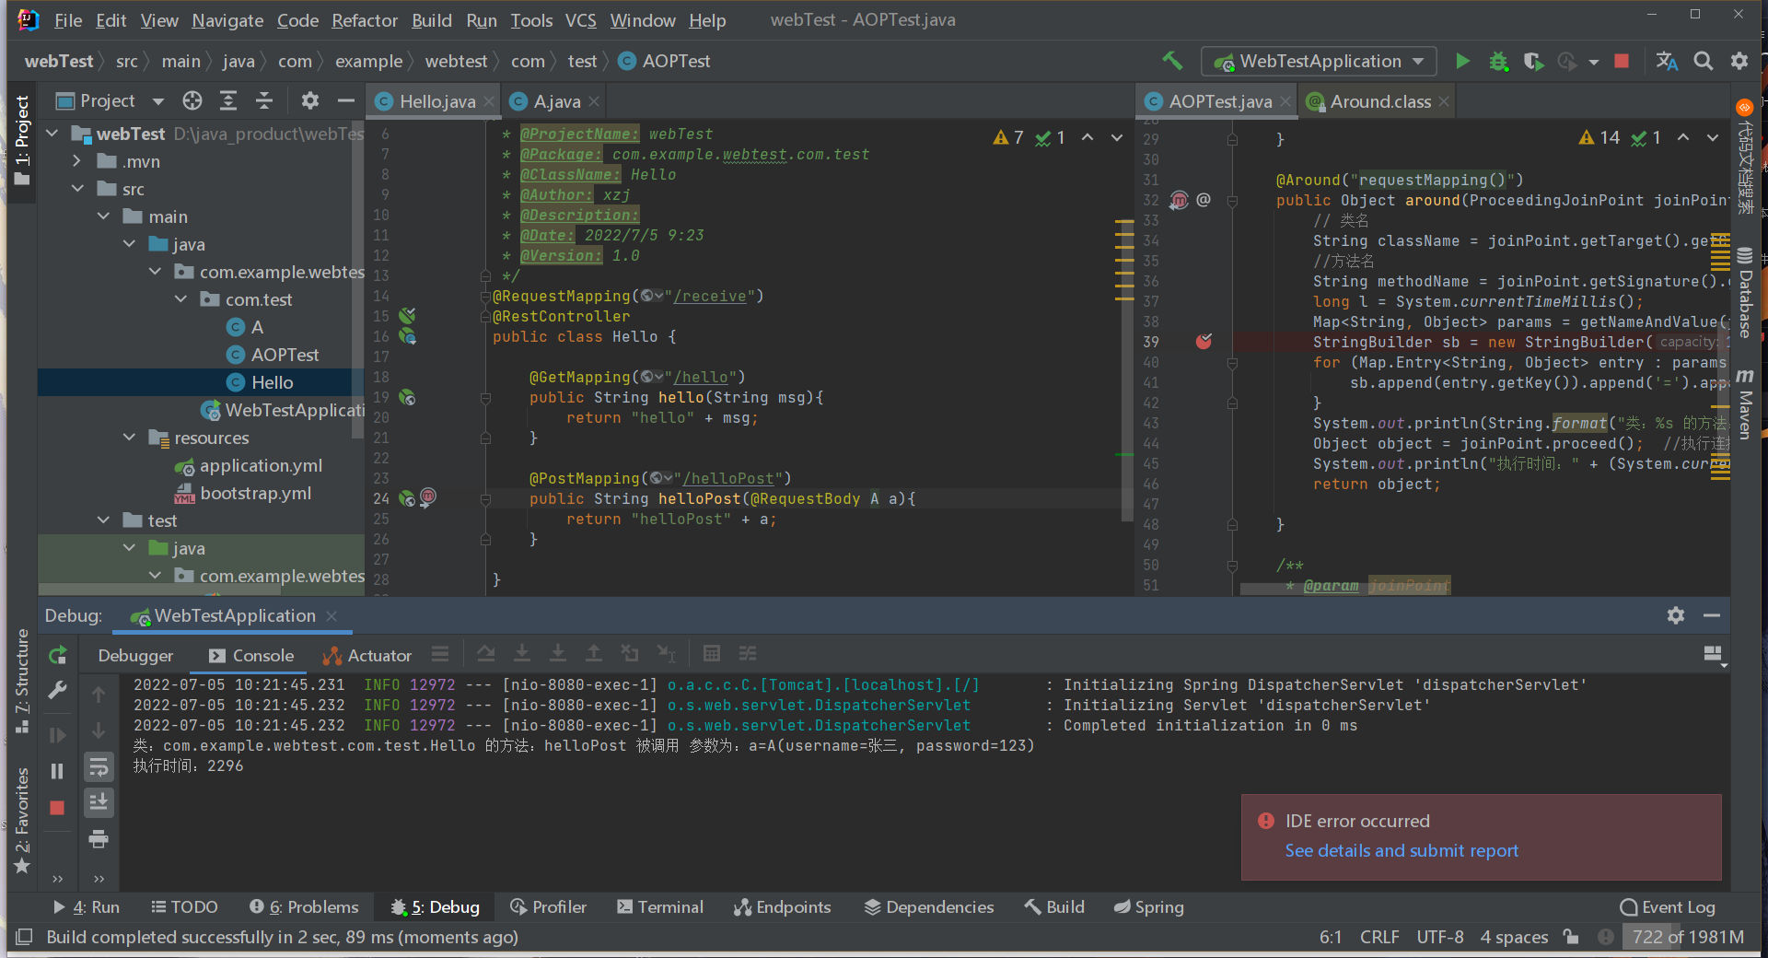Click the green Run application button
This screenshot has width=1768, height=958.
coord(1462,62)
